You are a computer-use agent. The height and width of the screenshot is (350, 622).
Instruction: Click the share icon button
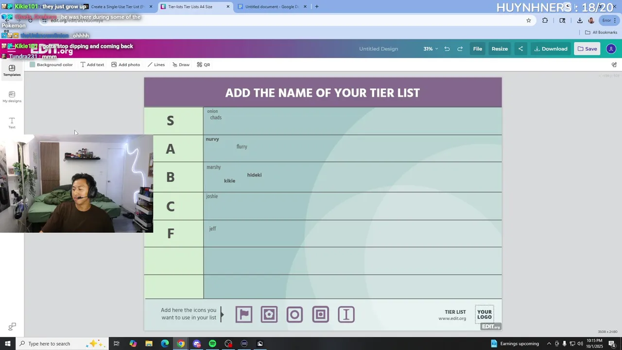pyautogui.click(x=520, y=49)
